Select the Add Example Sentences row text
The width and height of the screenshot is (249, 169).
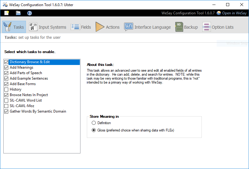[29, 78]
